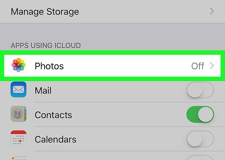Screen dimensions: 225x160
Task: Tap the partially visible Reminders icon
Action: tap(18, 158)
